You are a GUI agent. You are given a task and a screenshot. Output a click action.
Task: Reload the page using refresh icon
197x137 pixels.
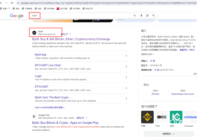[x=12, y=3]
